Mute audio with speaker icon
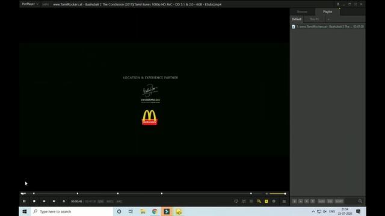Image resolution: width=385 pixels, height=216 pixels. pos(266,194)
